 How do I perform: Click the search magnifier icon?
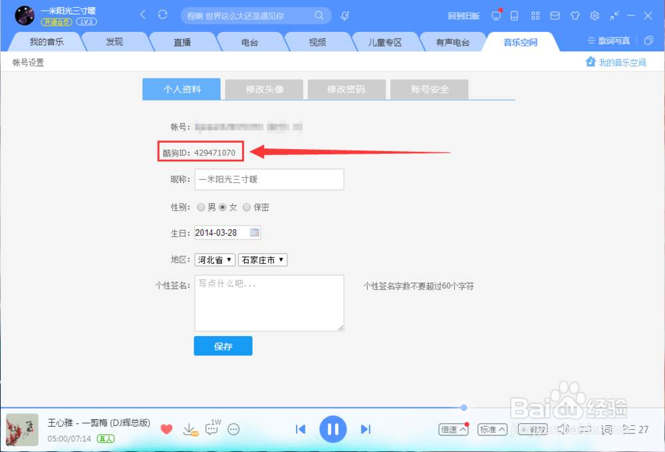319,16
